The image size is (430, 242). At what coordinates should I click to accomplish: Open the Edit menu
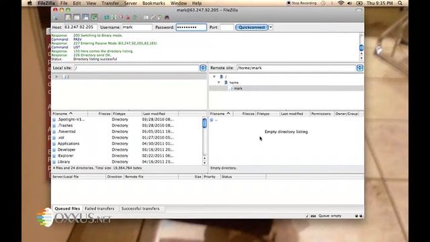77,3
